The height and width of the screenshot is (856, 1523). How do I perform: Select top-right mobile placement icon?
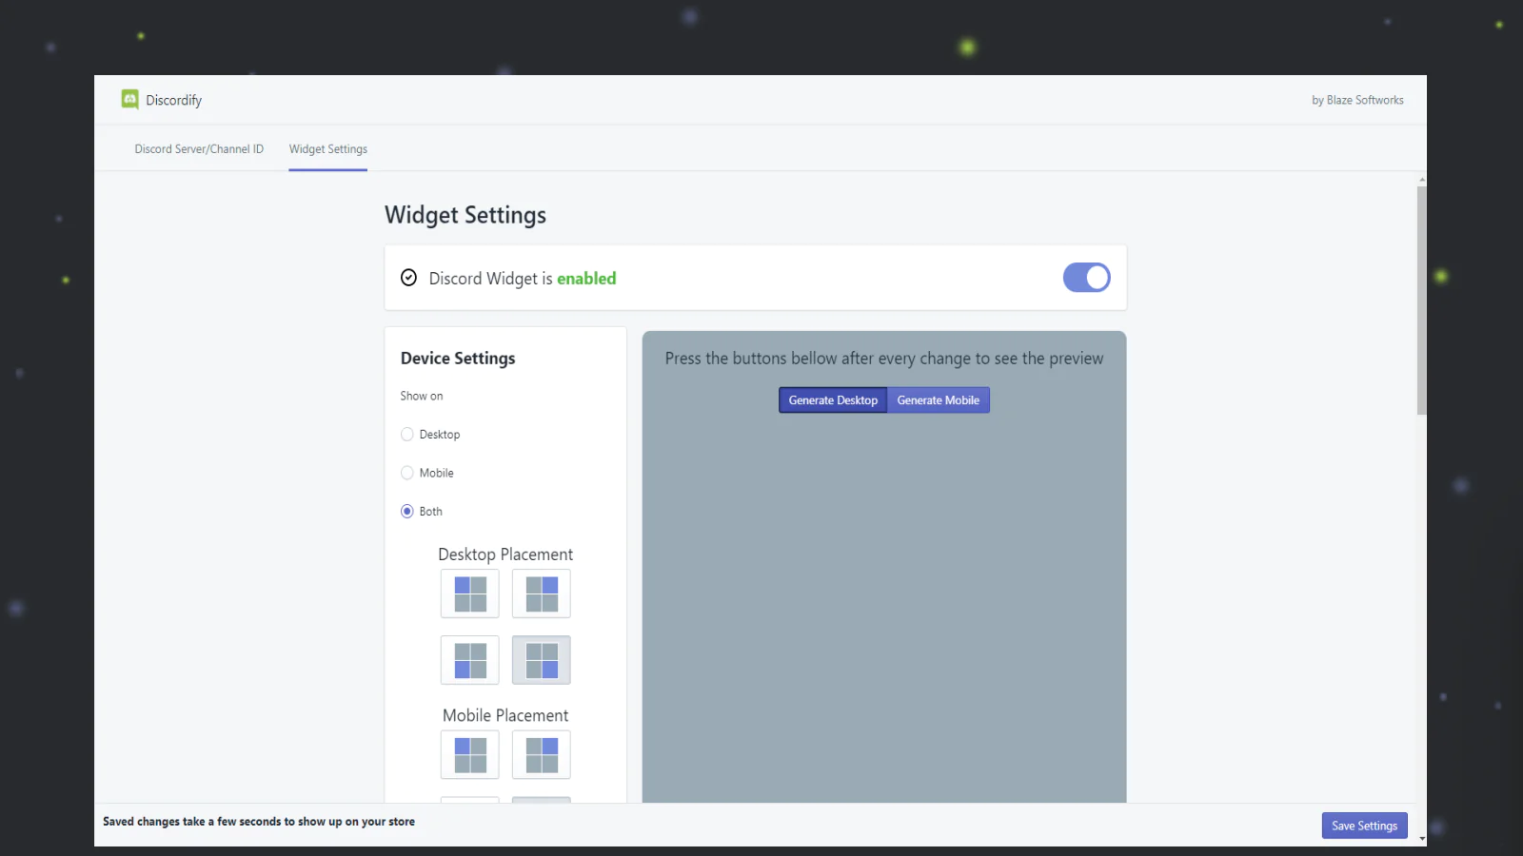click(542, 754)
